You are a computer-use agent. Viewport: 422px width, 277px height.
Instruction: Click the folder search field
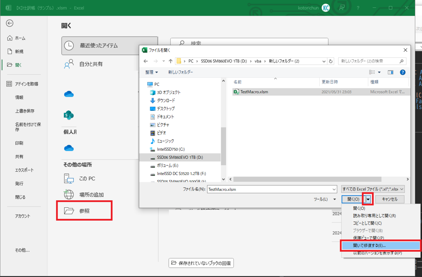372,61
